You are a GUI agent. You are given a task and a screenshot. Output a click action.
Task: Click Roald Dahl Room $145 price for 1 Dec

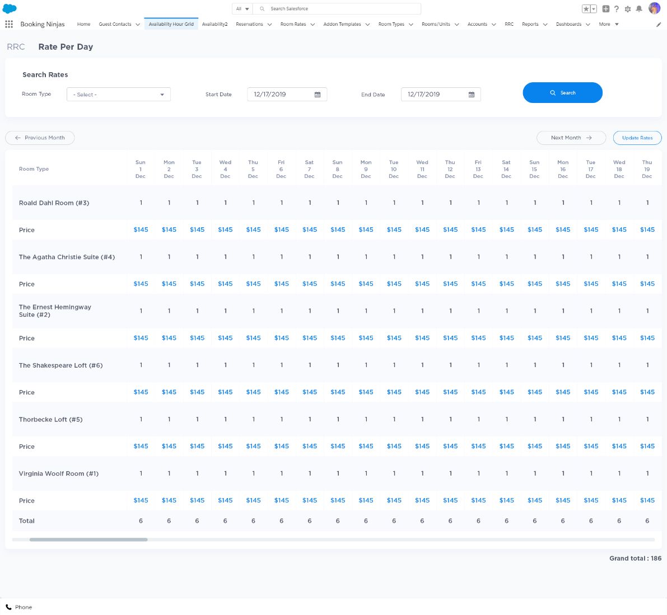click(x=141, y=229)
